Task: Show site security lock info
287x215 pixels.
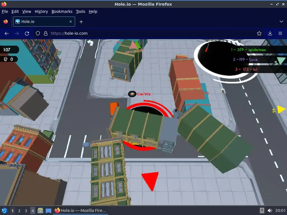Action: [46, 34]
